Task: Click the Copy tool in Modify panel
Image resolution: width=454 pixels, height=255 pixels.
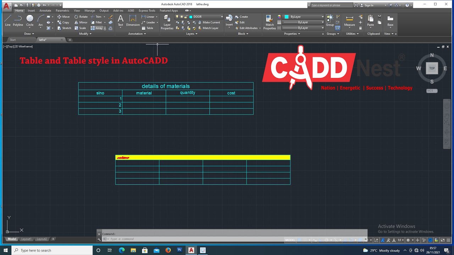Action: 63,22
